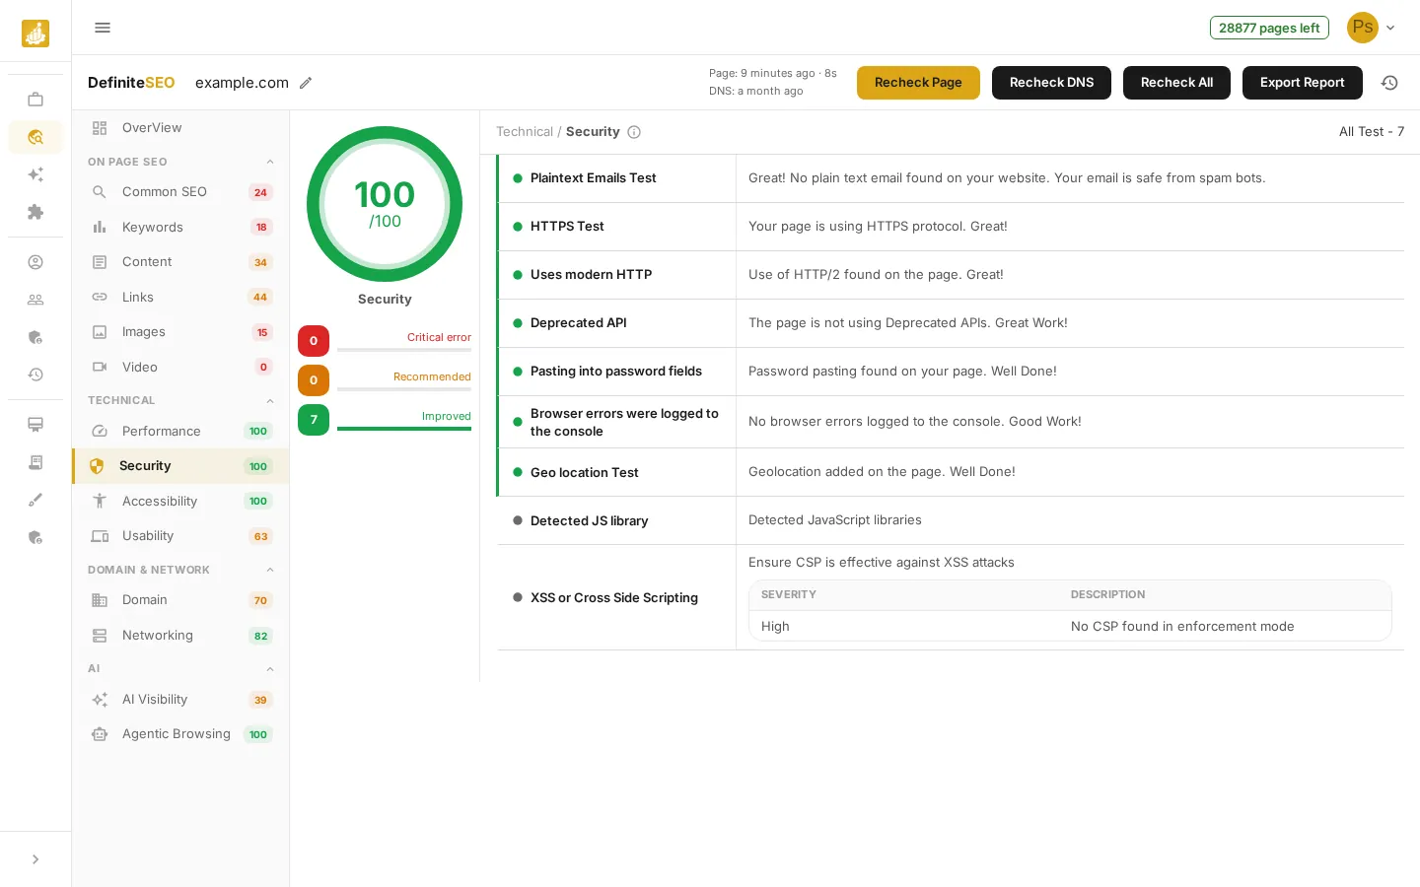Click the 28877 pages left badge
This screenshot has width=1420, height=887.
pyautogui.click(x=1269, y=28)
